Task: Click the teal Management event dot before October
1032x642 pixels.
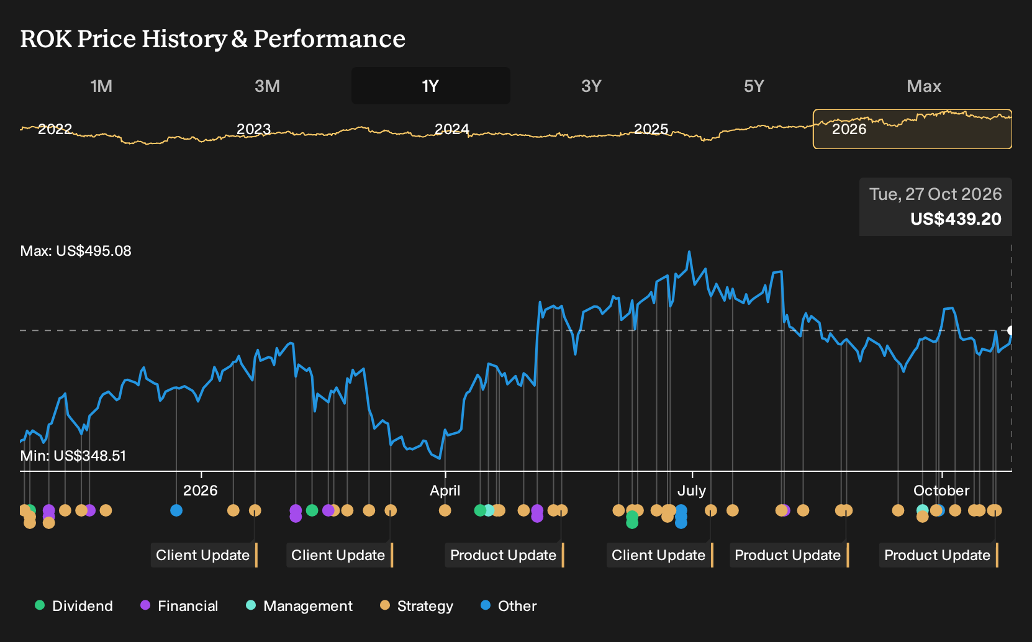Action: [x=922, y=510]
